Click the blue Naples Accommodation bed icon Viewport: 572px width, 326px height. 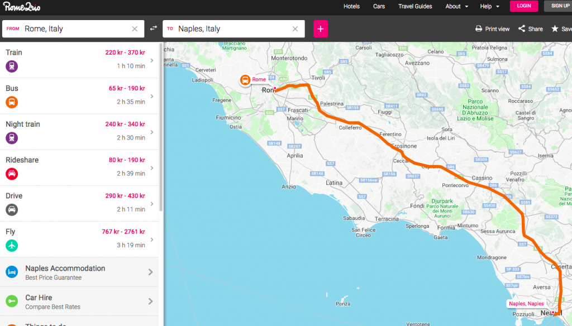coord(12,272)
